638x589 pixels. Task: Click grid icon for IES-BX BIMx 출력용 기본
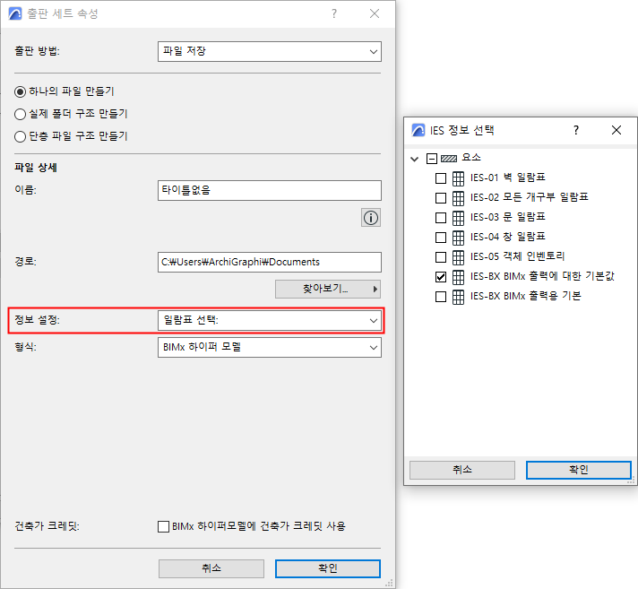click(458, 297)
